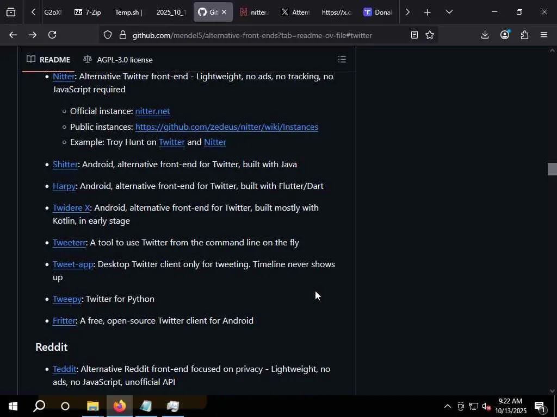Image resolution: width=557 pixels, height=417 pixels.
Task: Open the nitter.net official instance link
Action: (x=152, y=111)
